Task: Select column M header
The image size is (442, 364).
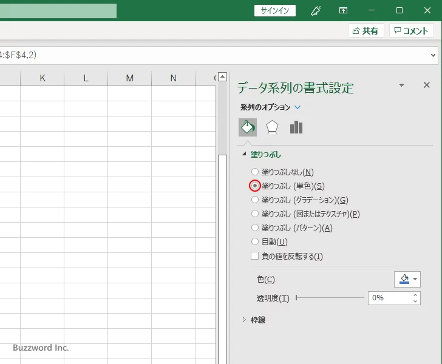Action: 130,78
